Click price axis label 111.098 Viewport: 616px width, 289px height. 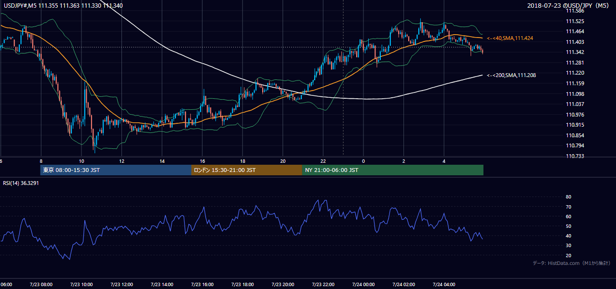575,94
